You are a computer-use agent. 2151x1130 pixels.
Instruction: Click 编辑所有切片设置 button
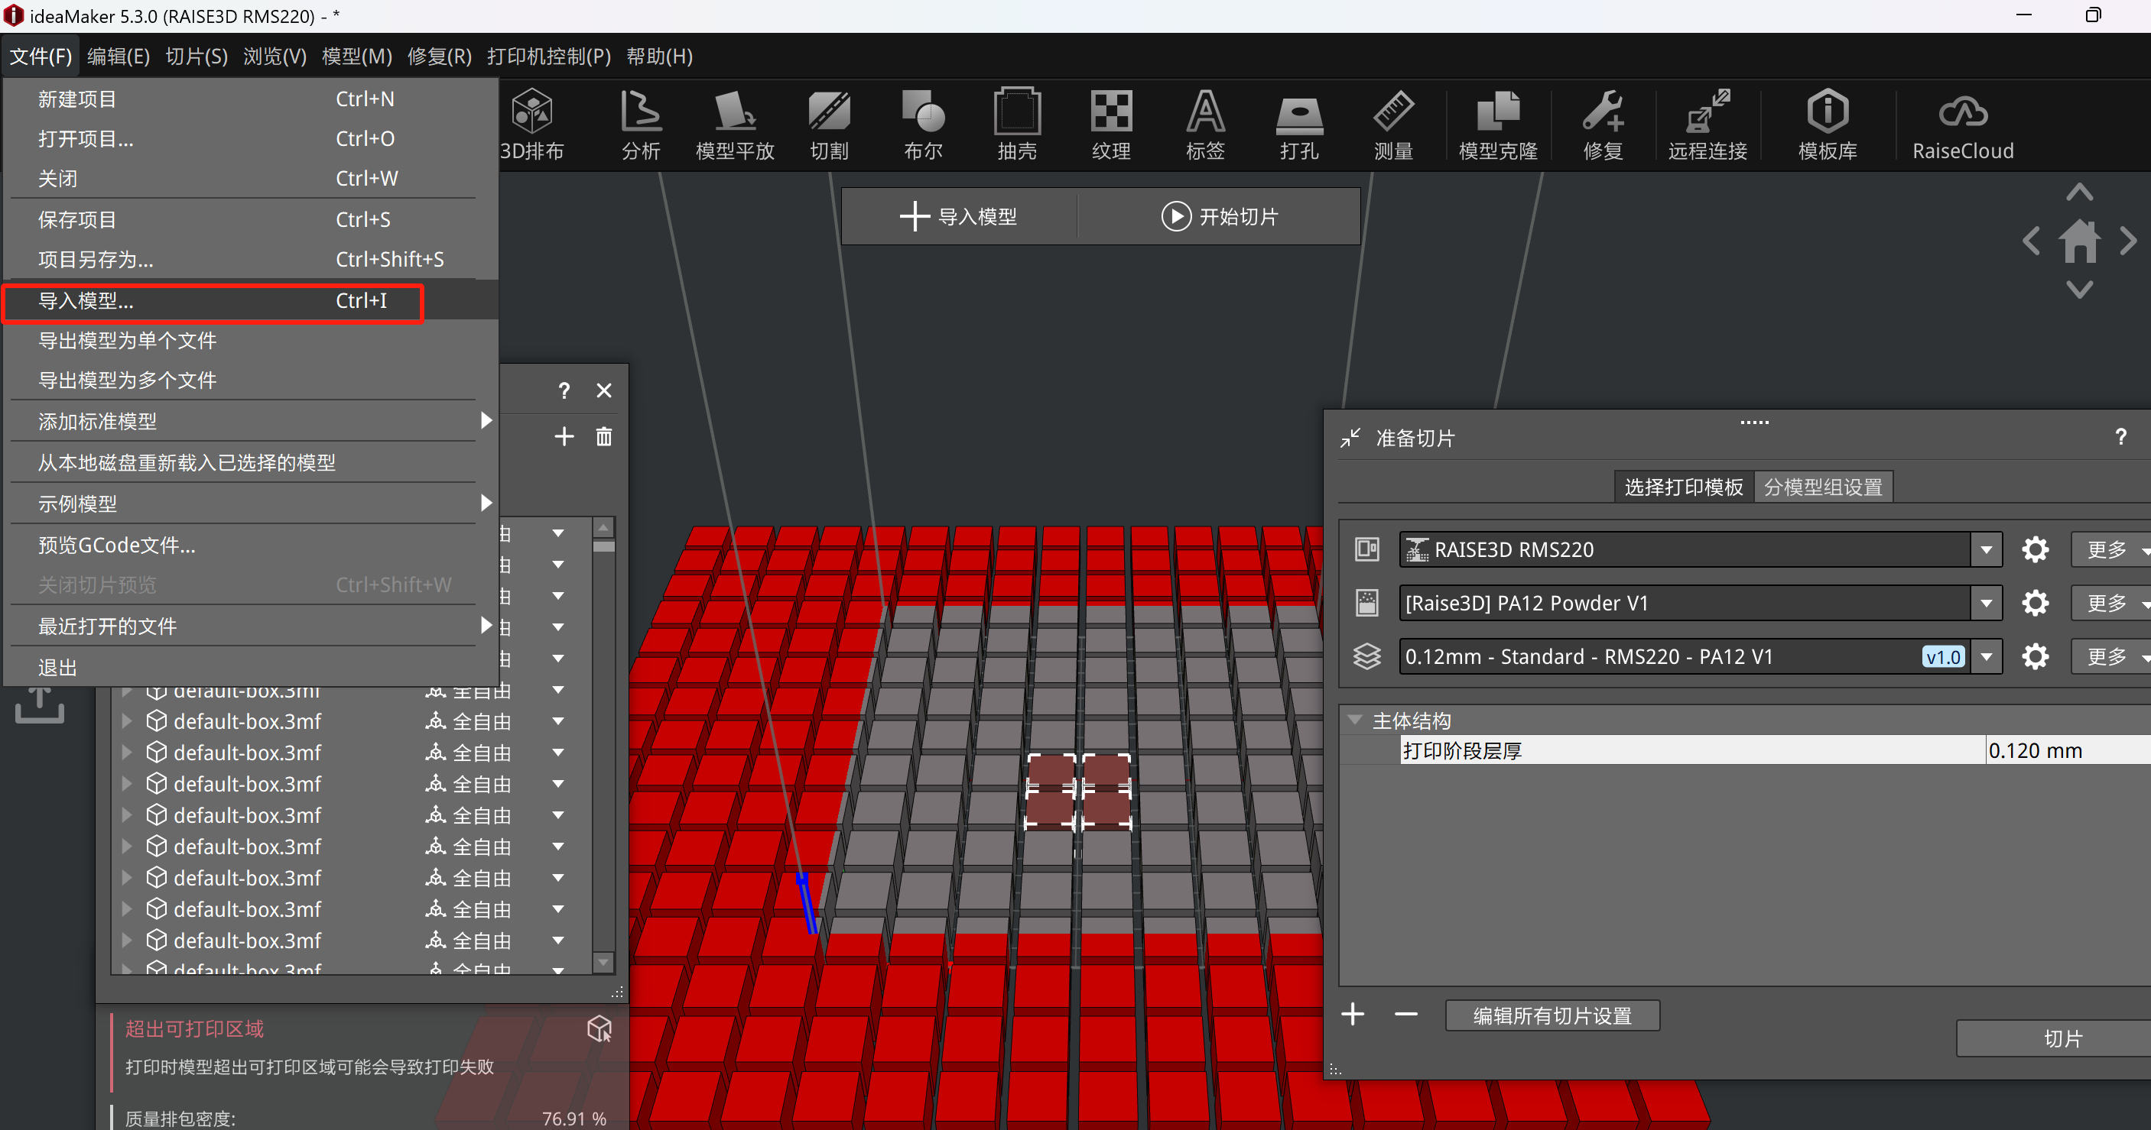point(1552,1015)
